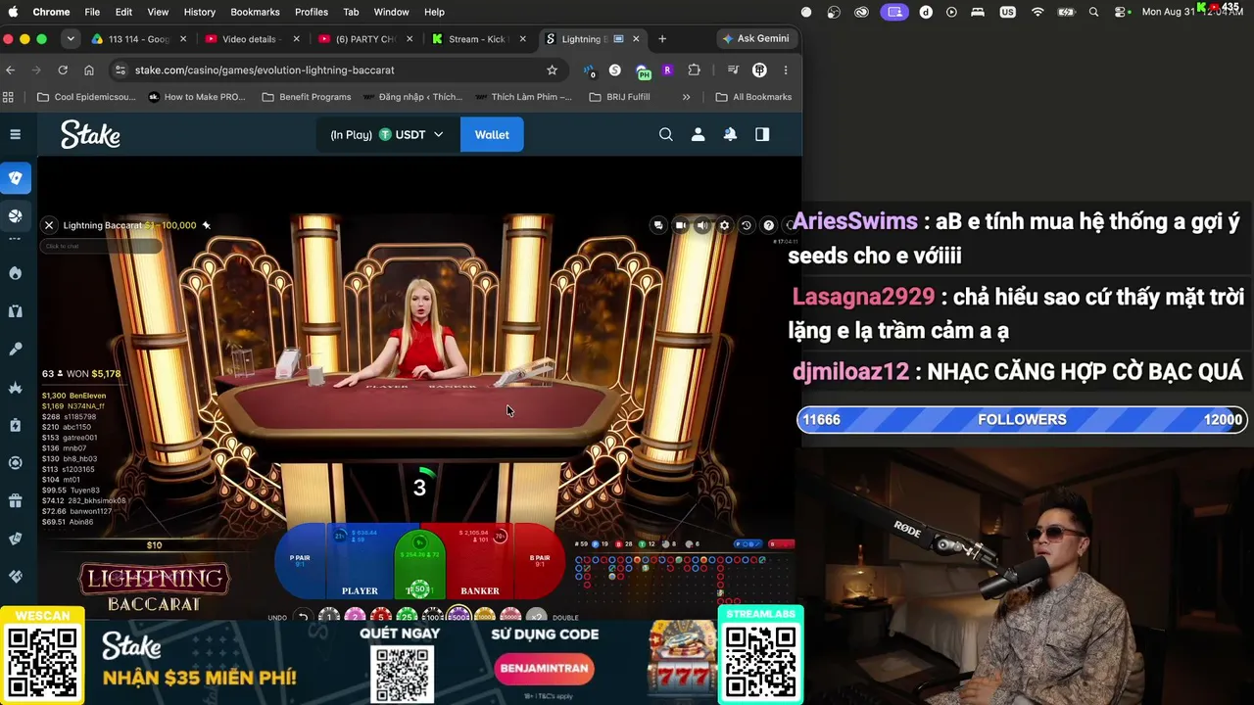Click the player-prediction roadmap toggle

748,543
